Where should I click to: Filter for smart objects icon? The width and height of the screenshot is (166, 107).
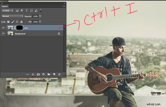[x=36, y=11]
